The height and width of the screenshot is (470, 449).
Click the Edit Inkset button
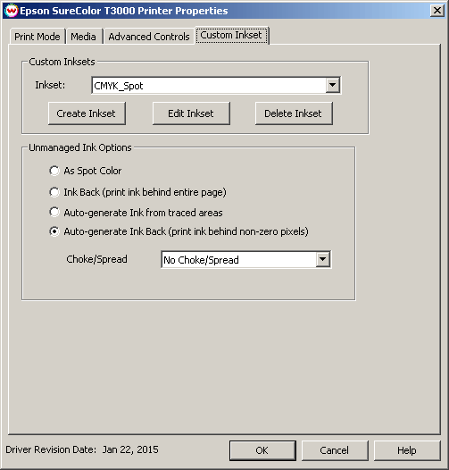pyautogui.click(x=191, y=113)
